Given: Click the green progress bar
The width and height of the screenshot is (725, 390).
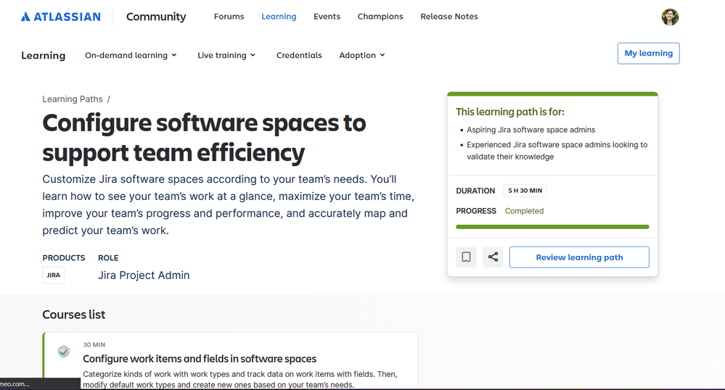Looking at the screenshot, I should (x=552, y=227).
